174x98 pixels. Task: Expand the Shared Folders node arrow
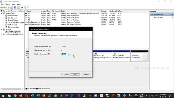tap(4, 20)
